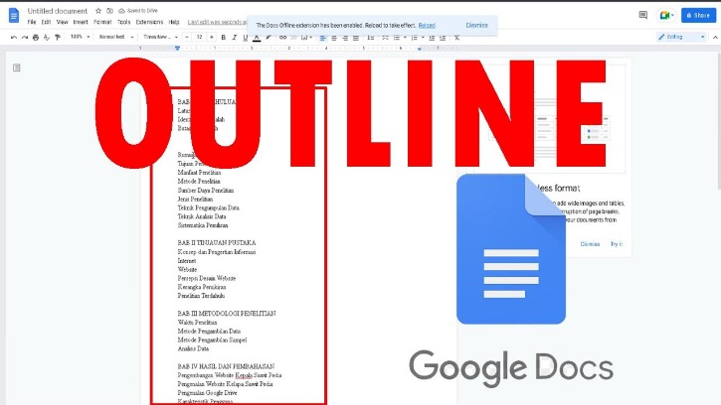Insert a checklist

pyautogui.click(x=385, y=37)
